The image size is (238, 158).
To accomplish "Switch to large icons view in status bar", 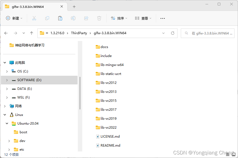I will [x=234, y=155].
